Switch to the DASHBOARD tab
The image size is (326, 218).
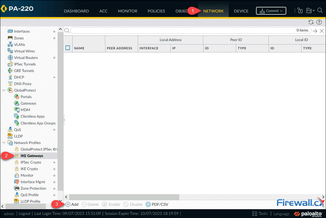tap(76, 11)
